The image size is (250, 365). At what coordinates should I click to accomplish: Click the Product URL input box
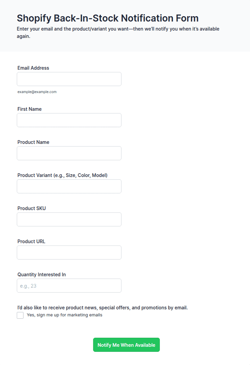(x=69, y=253)
